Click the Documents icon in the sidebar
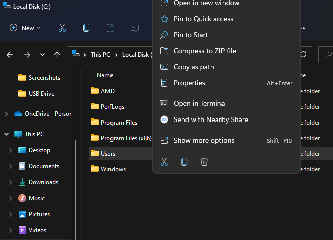The height and width of the screenshot is (240, 333). coord(22,166)
